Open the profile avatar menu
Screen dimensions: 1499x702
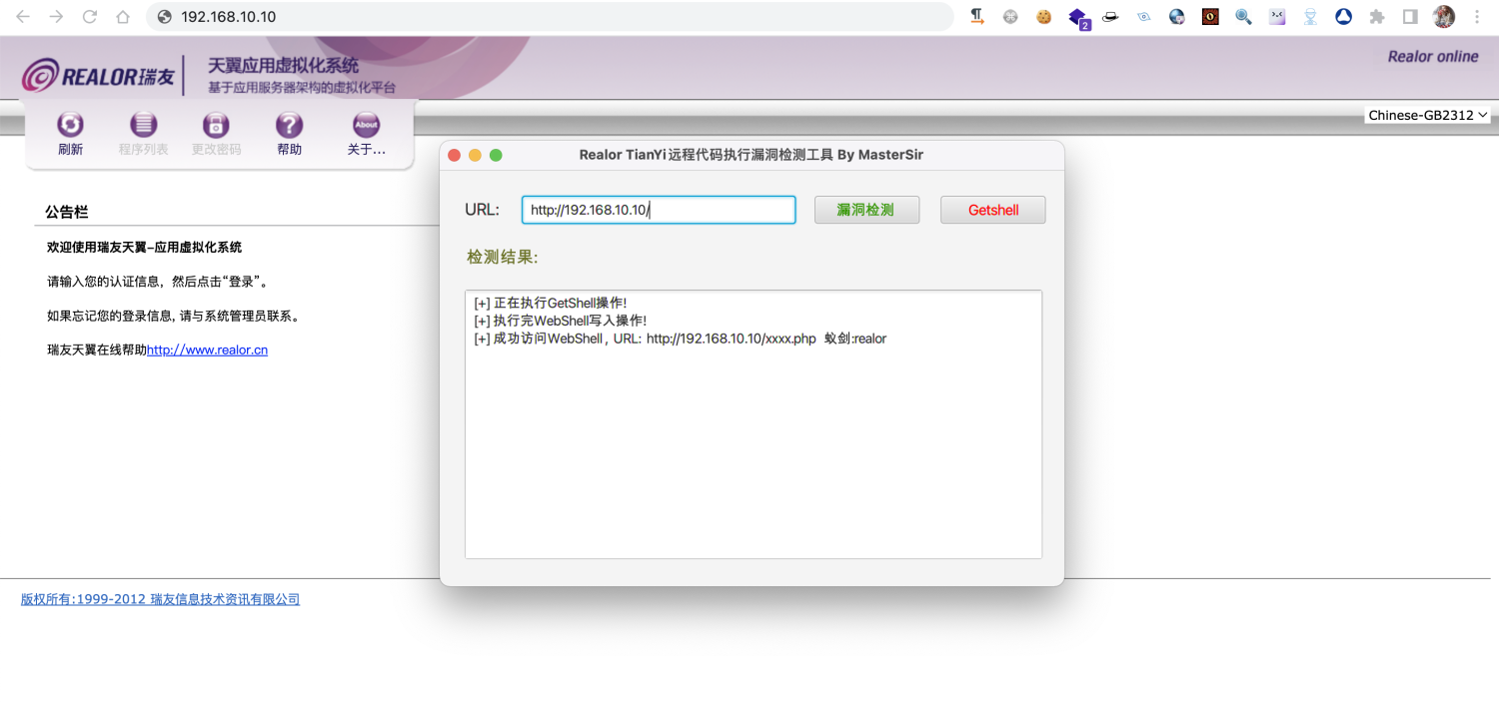tap(1444, 16)
